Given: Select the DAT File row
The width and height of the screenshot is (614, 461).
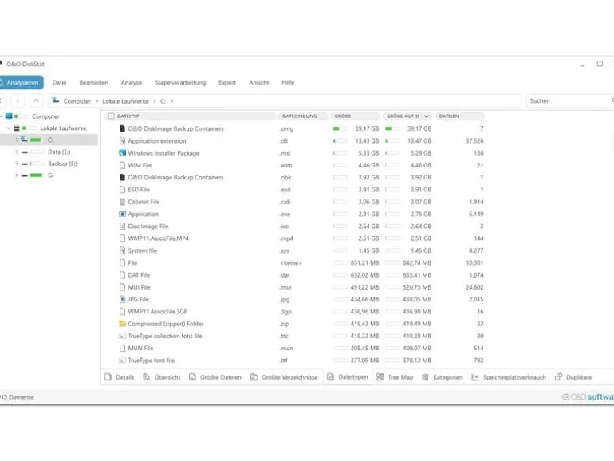Looking at the screenshot, I should click(x=294, y=275).
